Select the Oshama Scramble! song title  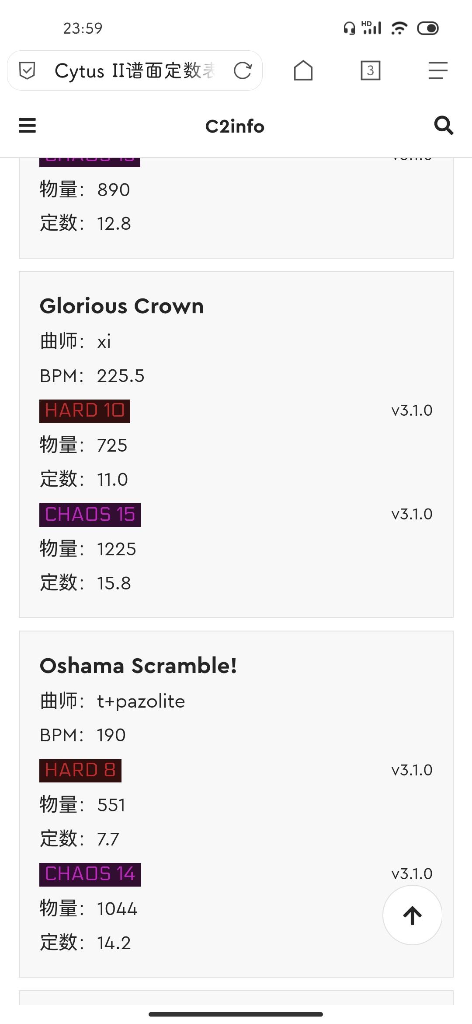tap(138, 666)
